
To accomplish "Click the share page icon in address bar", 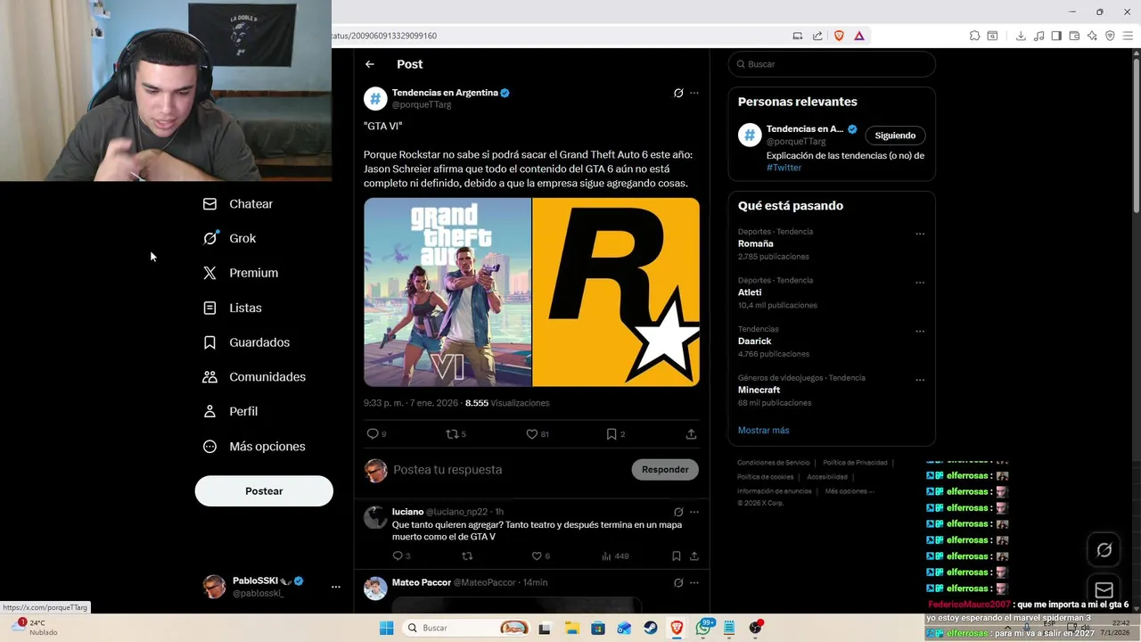I will (x=817, y=36).
